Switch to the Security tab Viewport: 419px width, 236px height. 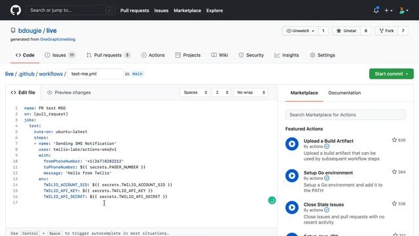tap(251, 55)
